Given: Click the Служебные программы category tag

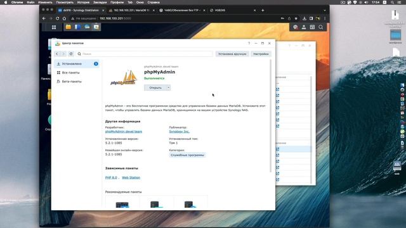Looking at the screenshot, I should coord(188,155).
